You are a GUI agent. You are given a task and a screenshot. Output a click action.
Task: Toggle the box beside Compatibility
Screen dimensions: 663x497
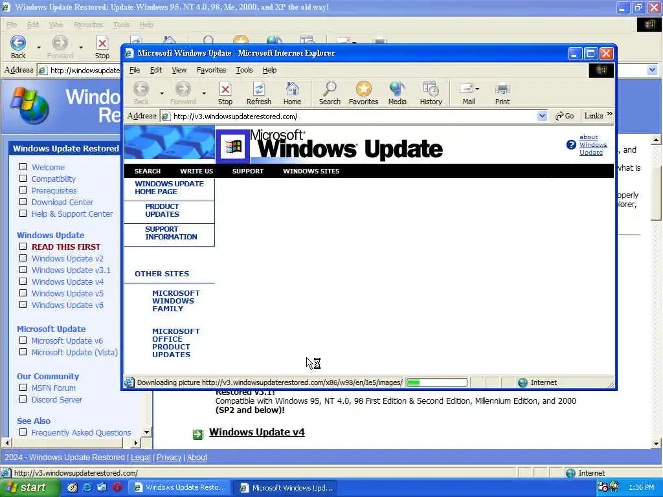[23, 179]
